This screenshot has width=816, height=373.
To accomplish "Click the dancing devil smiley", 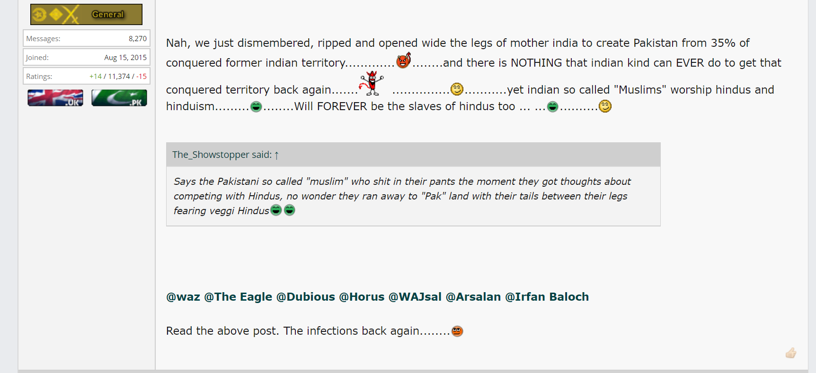I will click(x=372, y=83).
